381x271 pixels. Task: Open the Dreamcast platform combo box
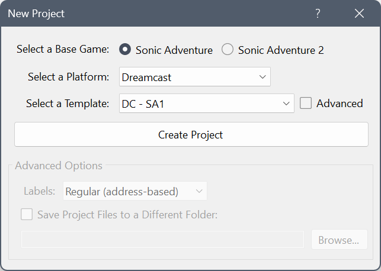(x=194, y=77)
